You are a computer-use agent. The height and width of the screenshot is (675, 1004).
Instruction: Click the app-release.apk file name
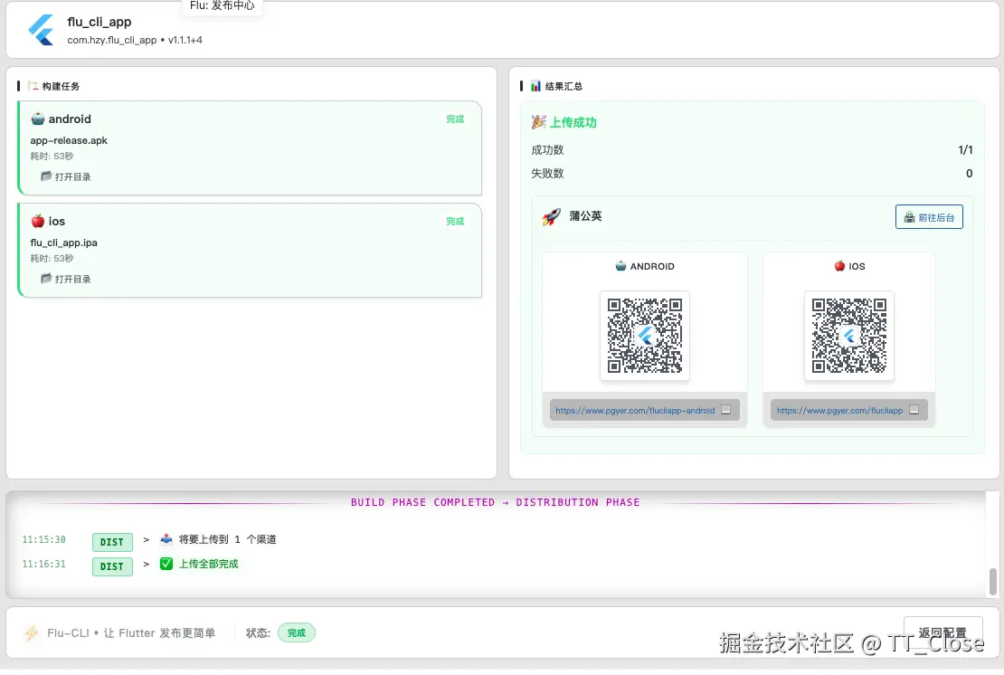point(69,140)
